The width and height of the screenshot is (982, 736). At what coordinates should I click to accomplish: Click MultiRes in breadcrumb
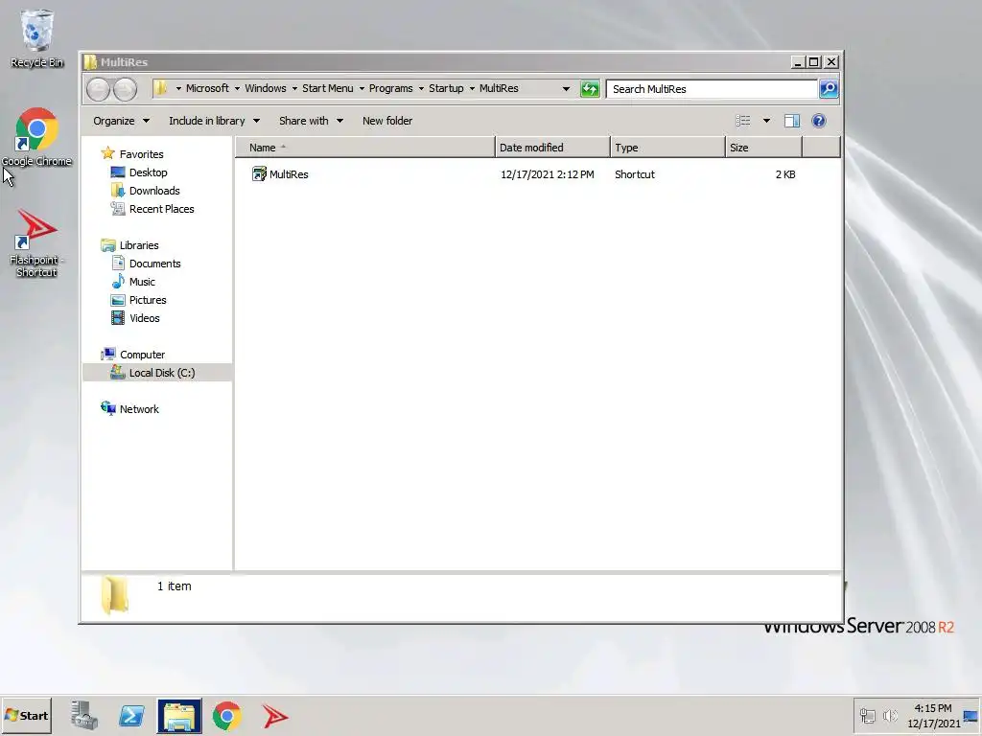499,88
